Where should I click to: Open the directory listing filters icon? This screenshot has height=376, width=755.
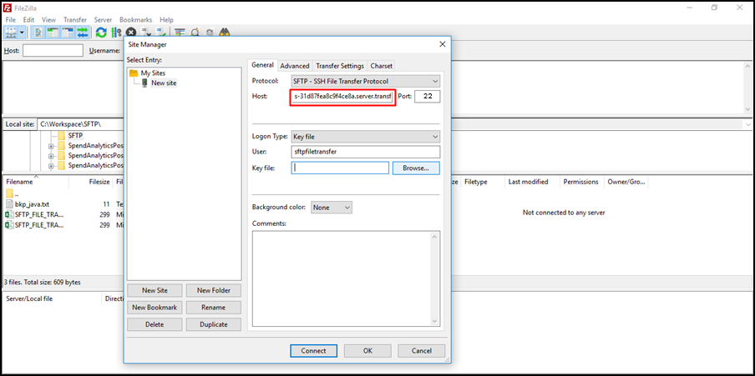click(x=180, y=33)
